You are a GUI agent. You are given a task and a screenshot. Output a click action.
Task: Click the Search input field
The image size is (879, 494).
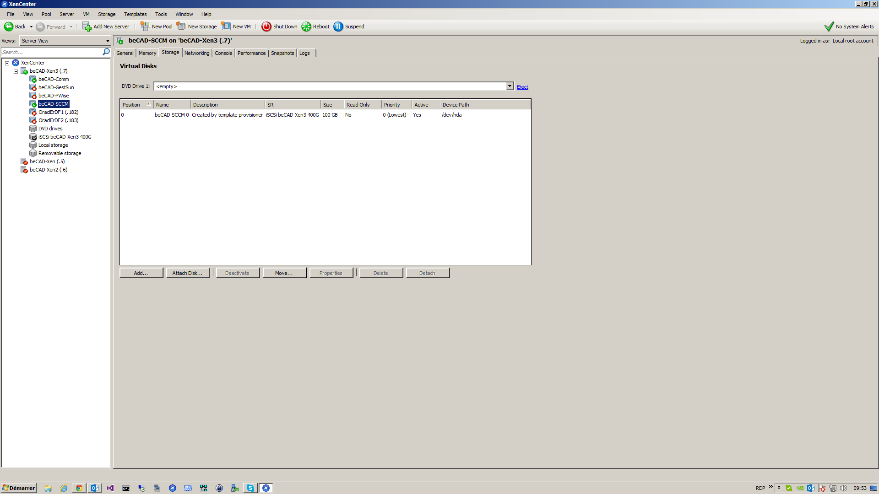tap(50, 52)
